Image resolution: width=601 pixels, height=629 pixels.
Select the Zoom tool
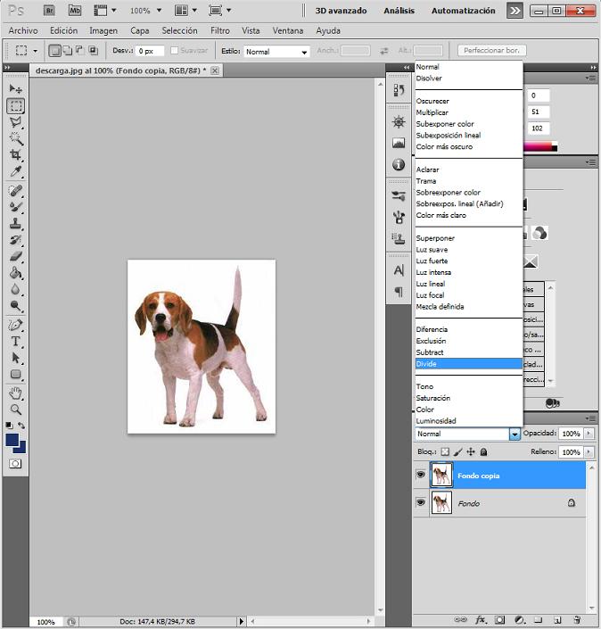pyautogui.click(x=16, y=410)
